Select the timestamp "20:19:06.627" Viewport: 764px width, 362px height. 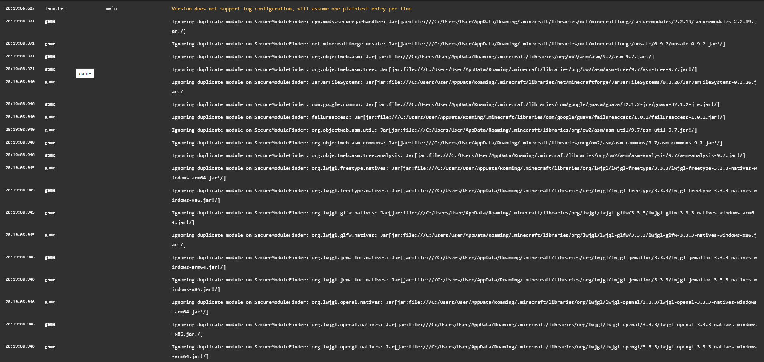point(20,8)
